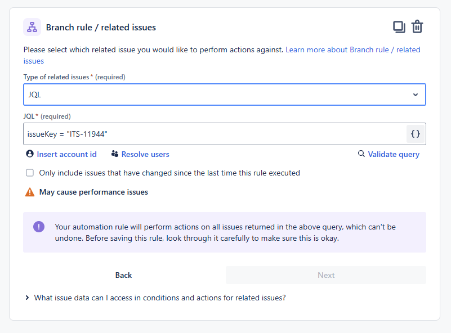Click the magnifier icon beside Validate query
The image size is (451, 333).
(x=361, y=154)
